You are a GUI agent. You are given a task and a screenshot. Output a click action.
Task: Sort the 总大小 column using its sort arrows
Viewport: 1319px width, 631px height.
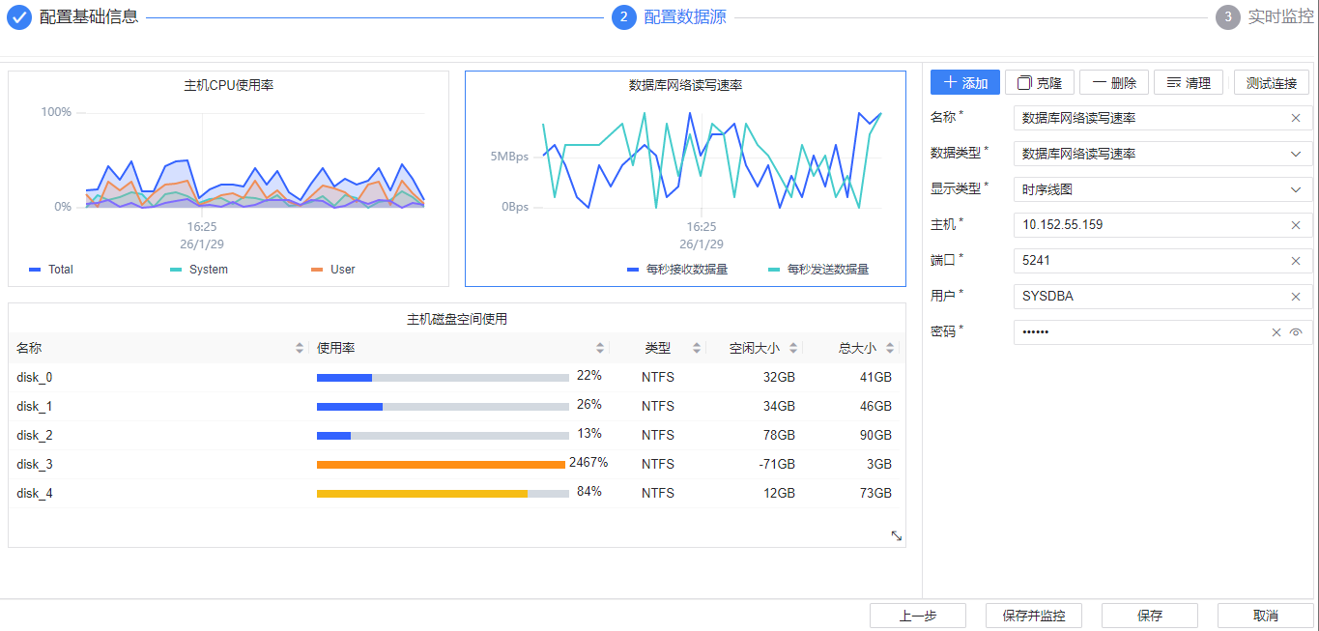point(890,349)
